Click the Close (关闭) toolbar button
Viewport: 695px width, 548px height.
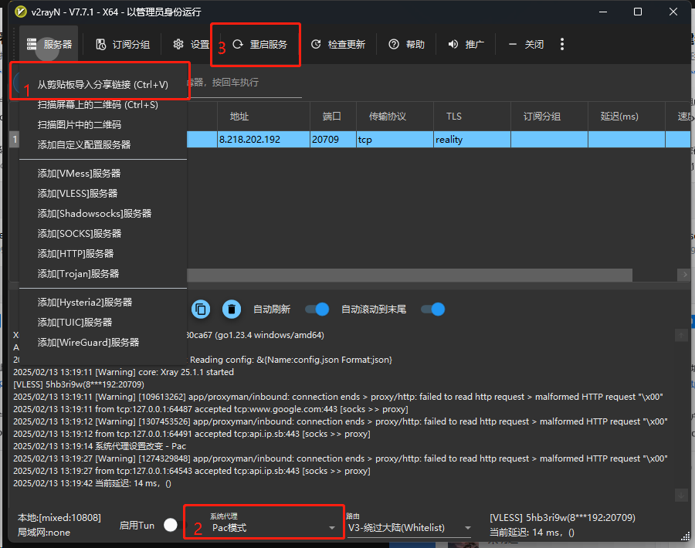pos(526,45)
